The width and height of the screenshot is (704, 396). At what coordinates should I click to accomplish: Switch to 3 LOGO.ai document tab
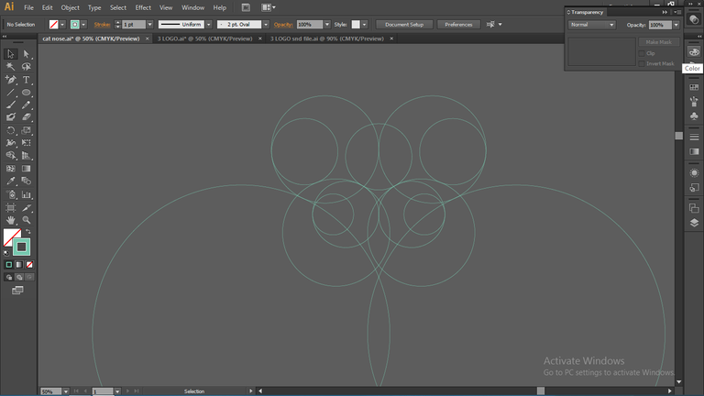pyautogui.click(x=204, y=38)
